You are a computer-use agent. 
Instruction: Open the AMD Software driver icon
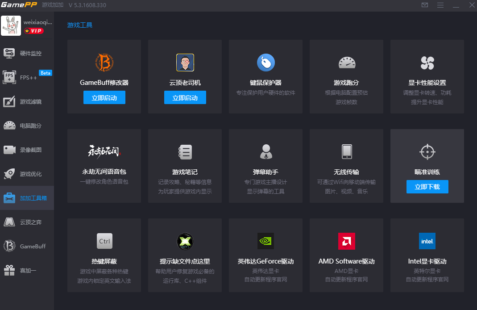[x=347, y=241]
